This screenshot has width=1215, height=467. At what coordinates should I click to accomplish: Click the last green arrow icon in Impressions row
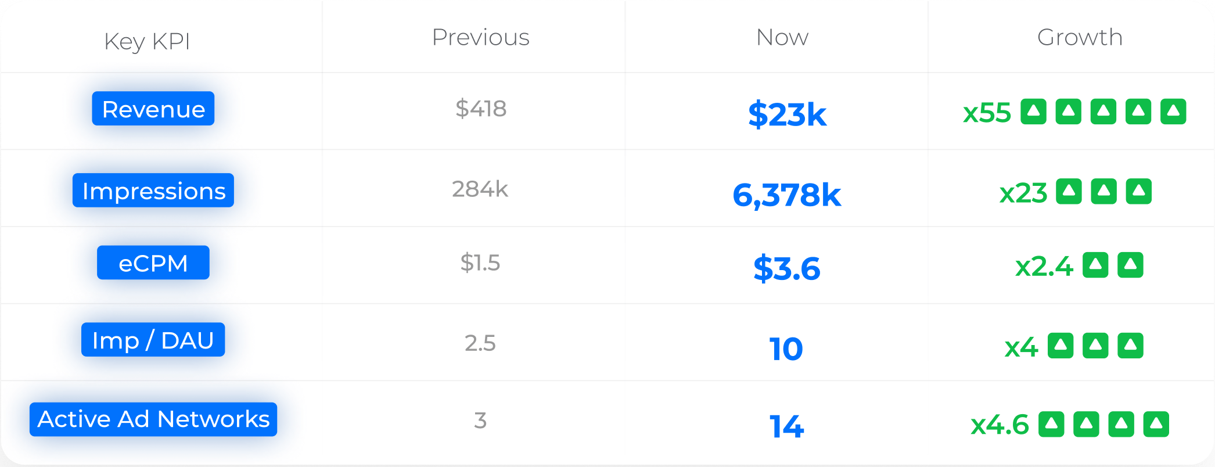coord(1139,192)
